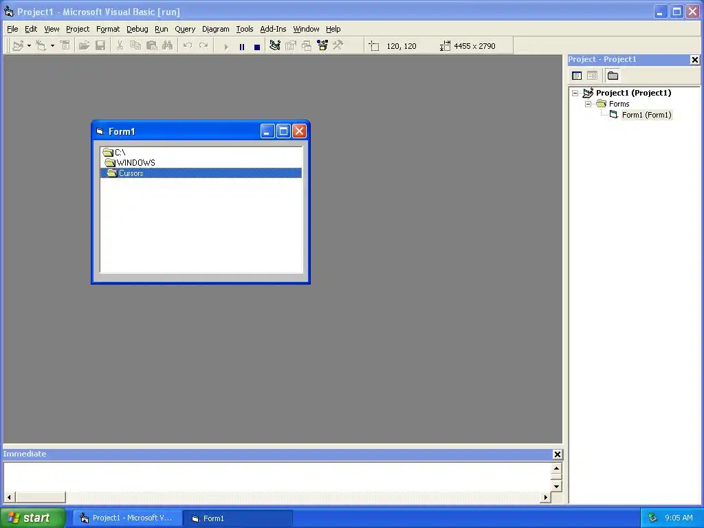Click the Undo arrow icon

pyautogui.click(x=188, y=45)
